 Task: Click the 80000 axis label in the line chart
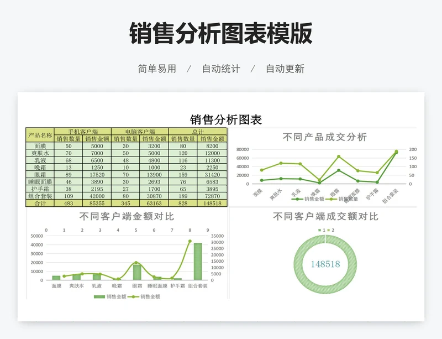(x=243, y=149)
